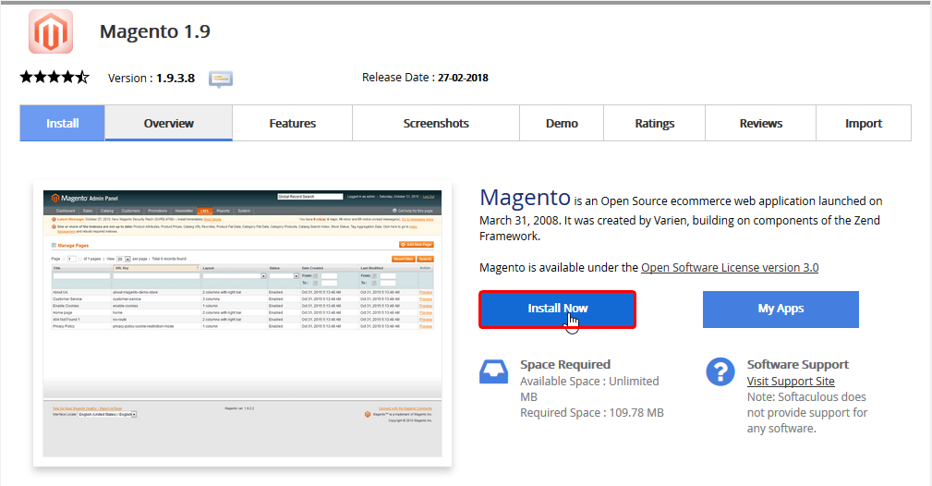The height and width of the screenshot is (486, 932).
Task: Select the version number 1.9.3.8
Action: 176,78
